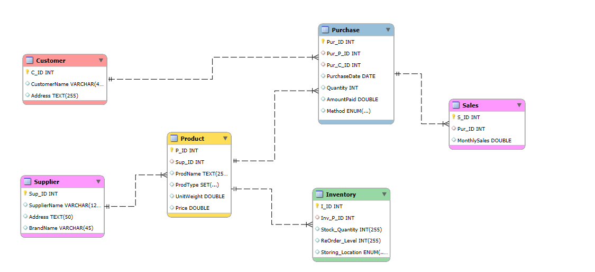595x272 pixels.
Task: Select the Customer table title
Action: click(51, 61)
